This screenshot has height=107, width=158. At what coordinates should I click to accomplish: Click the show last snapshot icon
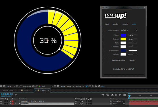(37, 86)
